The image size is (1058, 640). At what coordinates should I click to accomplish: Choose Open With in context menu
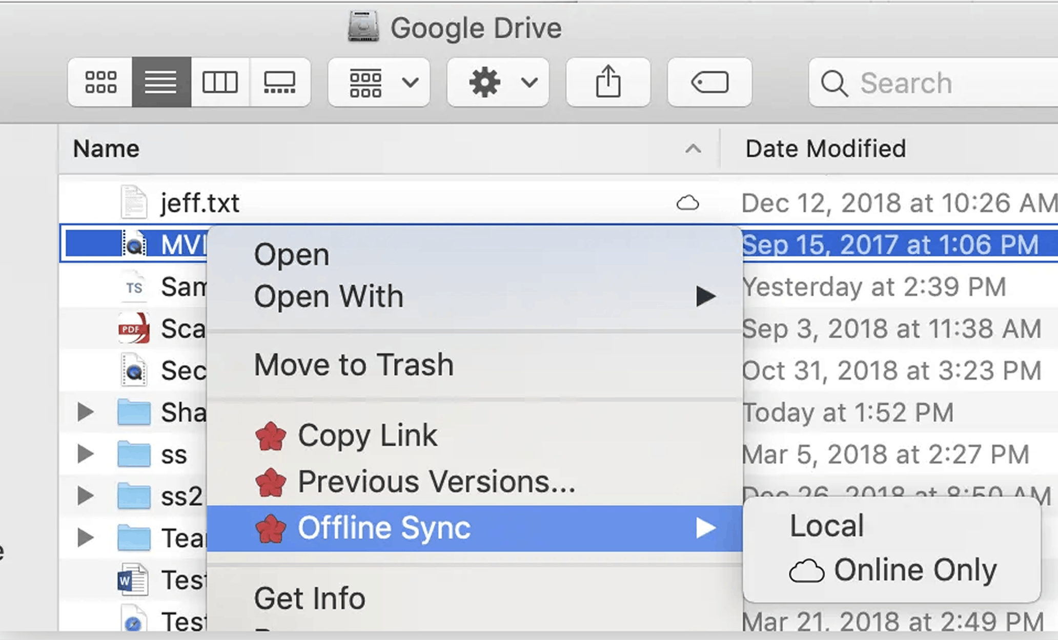329,296
